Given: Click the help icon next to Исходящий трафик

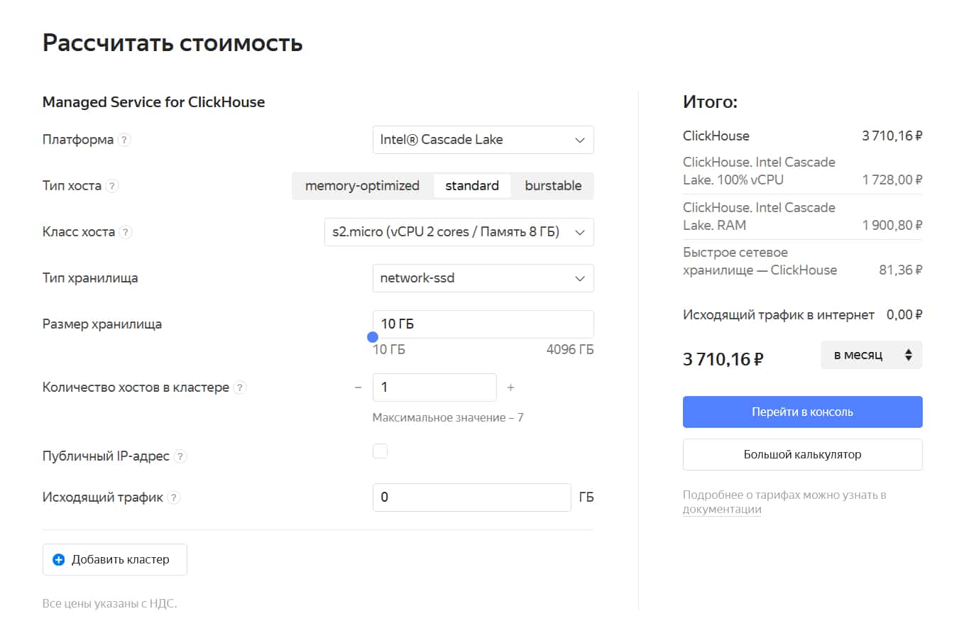Looking at the screenshot, I should point(174,498).
